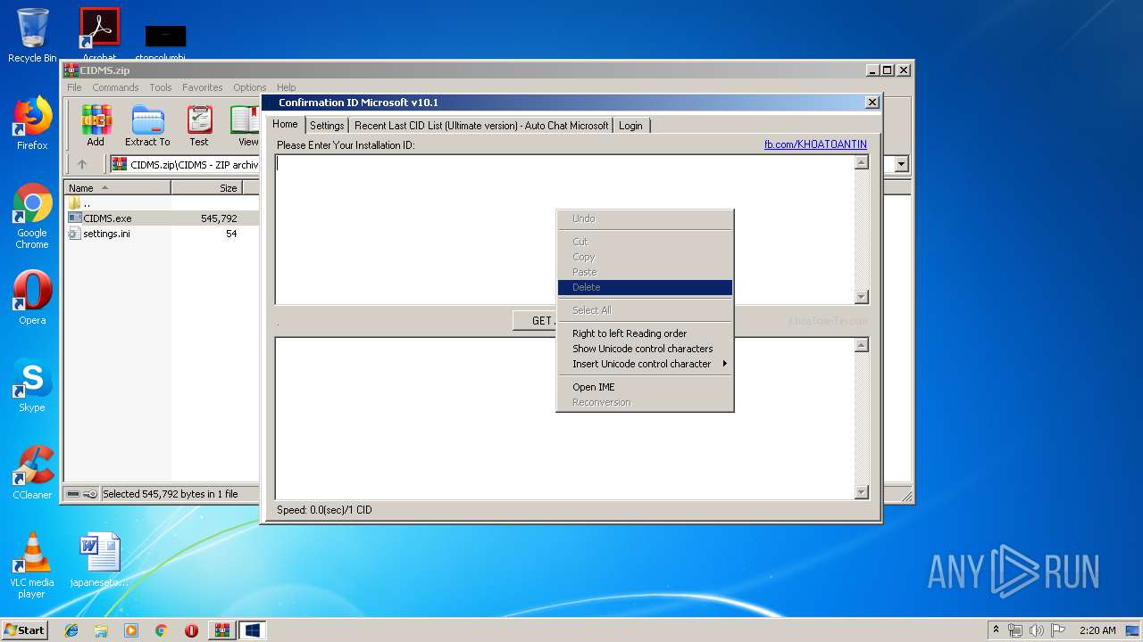Open Skype desktop shortcut
1143x642 pixels.
[32, 385]
